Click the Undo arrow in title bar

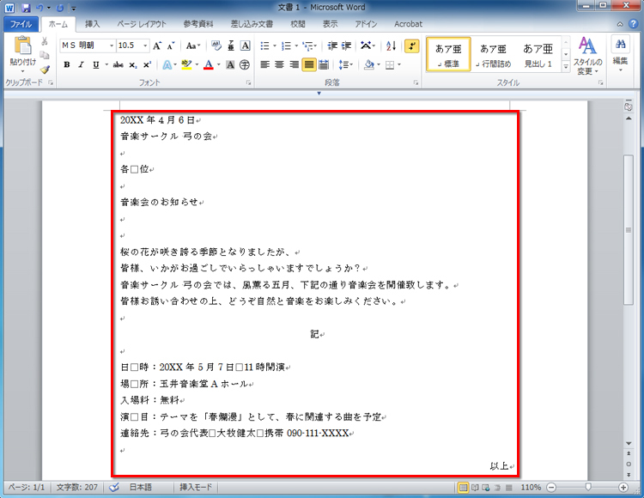pos(39,8)
